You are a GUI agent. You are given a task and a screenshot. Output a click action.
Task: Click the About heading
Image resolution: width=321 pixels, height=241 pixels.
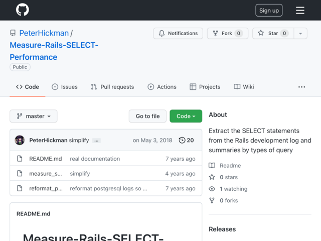[x=218, y=114]
